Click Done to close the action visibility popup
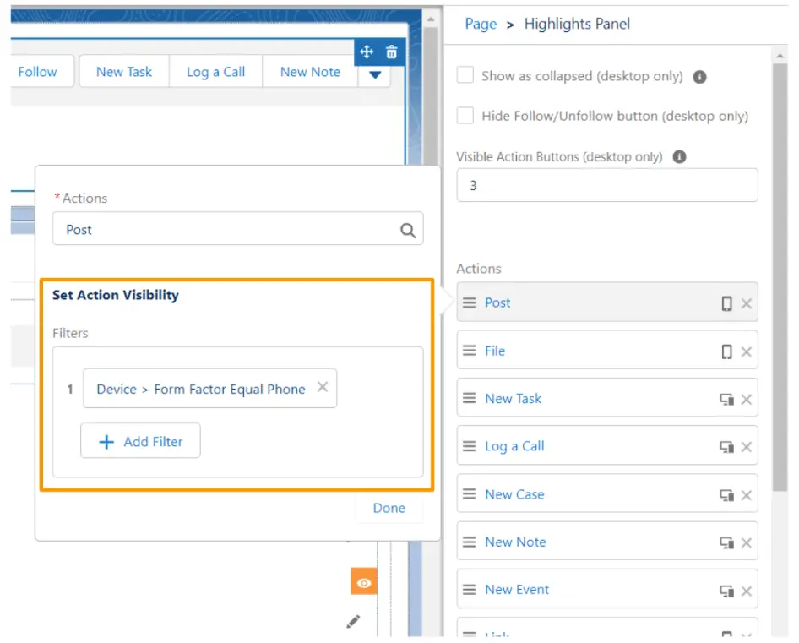Image resolution: width=799 pixels, height=643 pixels. (x=389, y=508)
